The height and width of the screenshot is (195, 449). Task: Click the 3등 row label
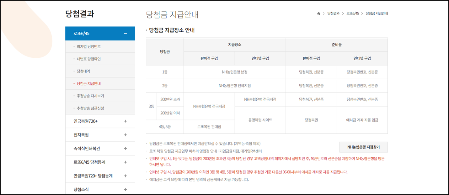click(151, 106)
